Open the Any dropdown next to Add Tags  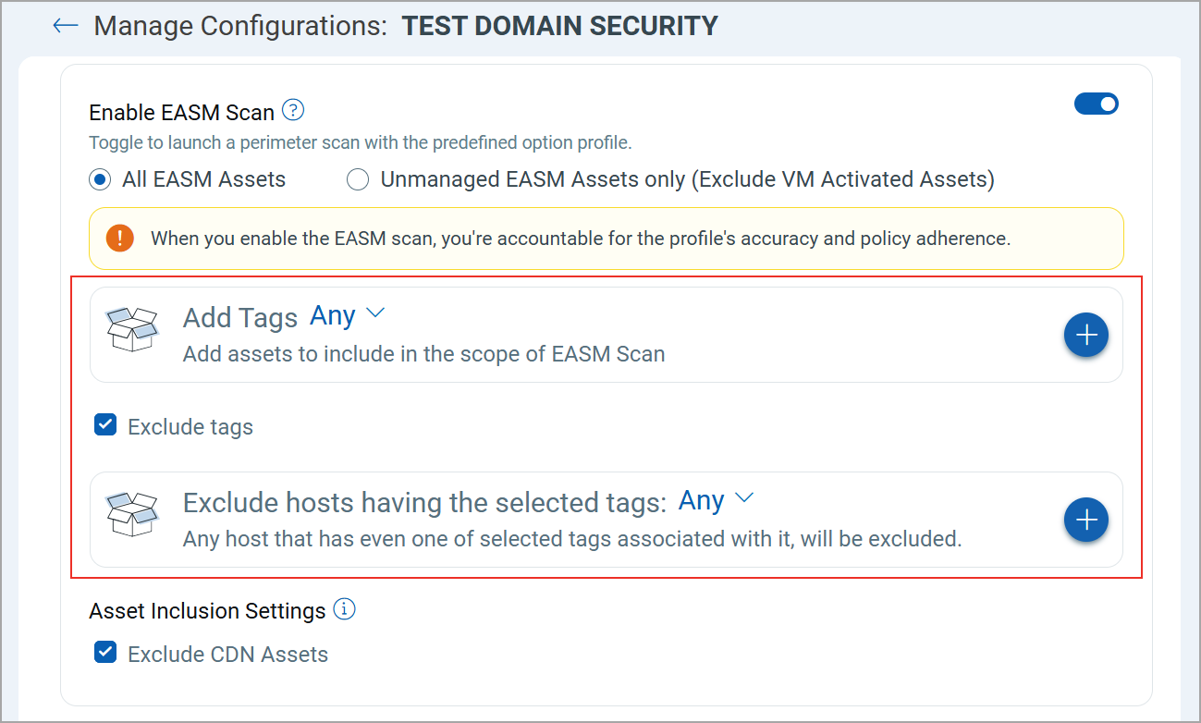coord(333,315)
